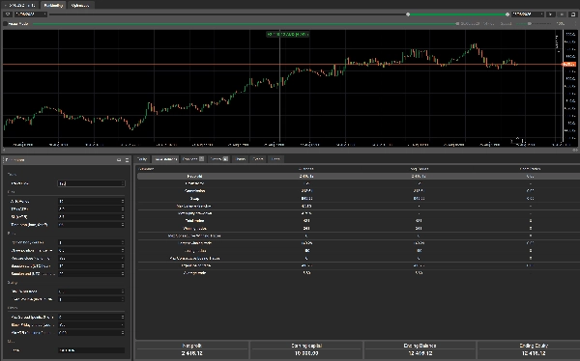Click the orange price marker on price axis
Screen dimensions: 580x361
point(568,65)
